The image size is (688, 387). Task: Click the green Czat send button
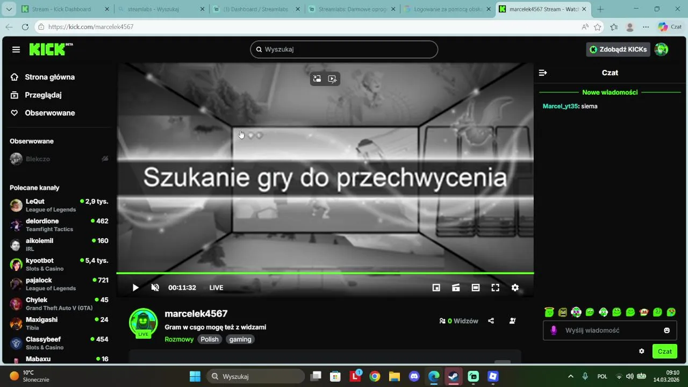[665, 352]
